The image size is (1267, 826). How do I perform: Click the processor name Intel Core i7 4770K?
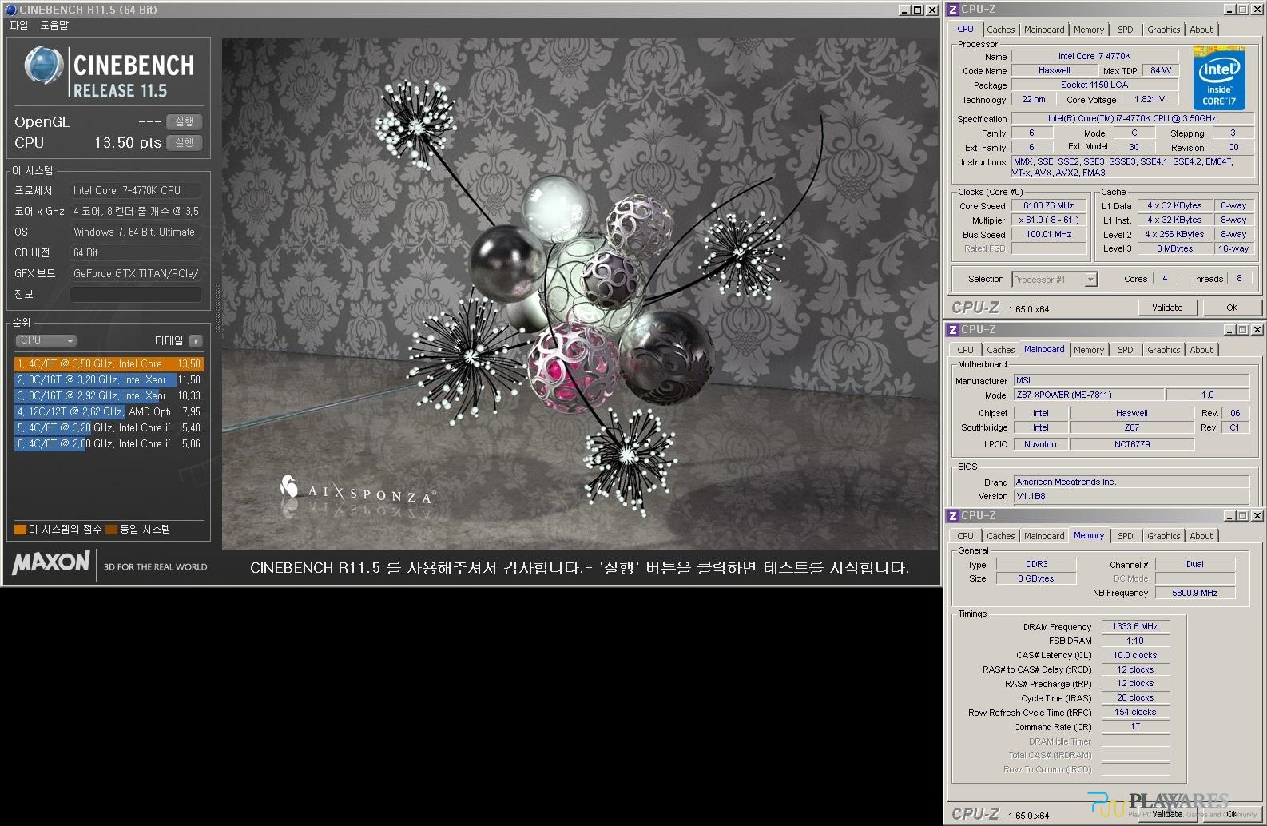pyautogui.click(x=1094, y=57)
